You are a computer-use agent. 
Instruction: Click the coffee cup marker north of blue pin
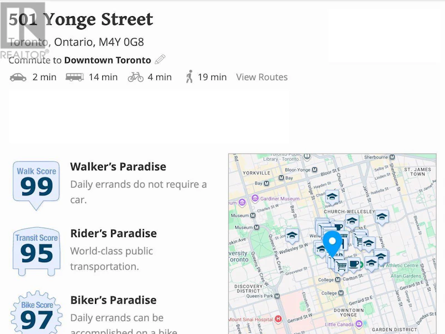click(338, 228)
